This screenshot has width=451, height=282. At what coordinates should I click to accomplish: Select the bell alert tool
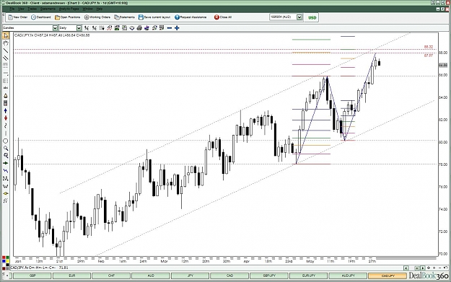[6, 96]
